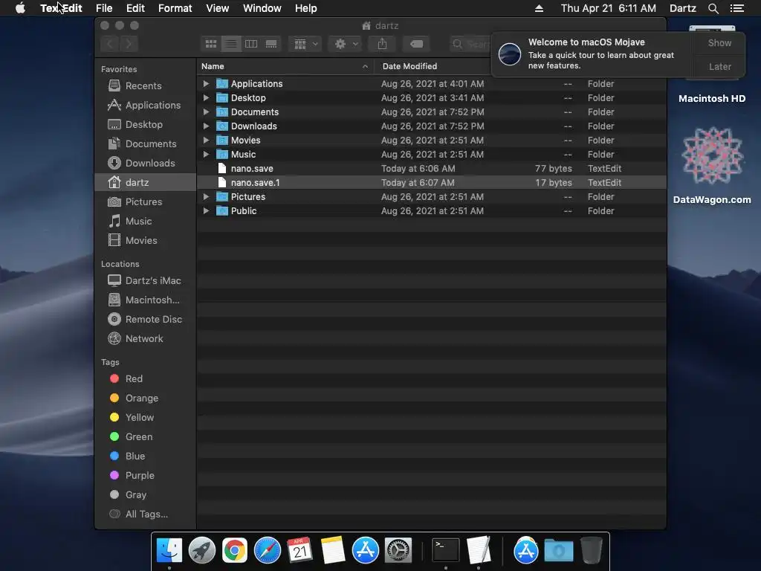Expand the Music folder row

(206, 155)
